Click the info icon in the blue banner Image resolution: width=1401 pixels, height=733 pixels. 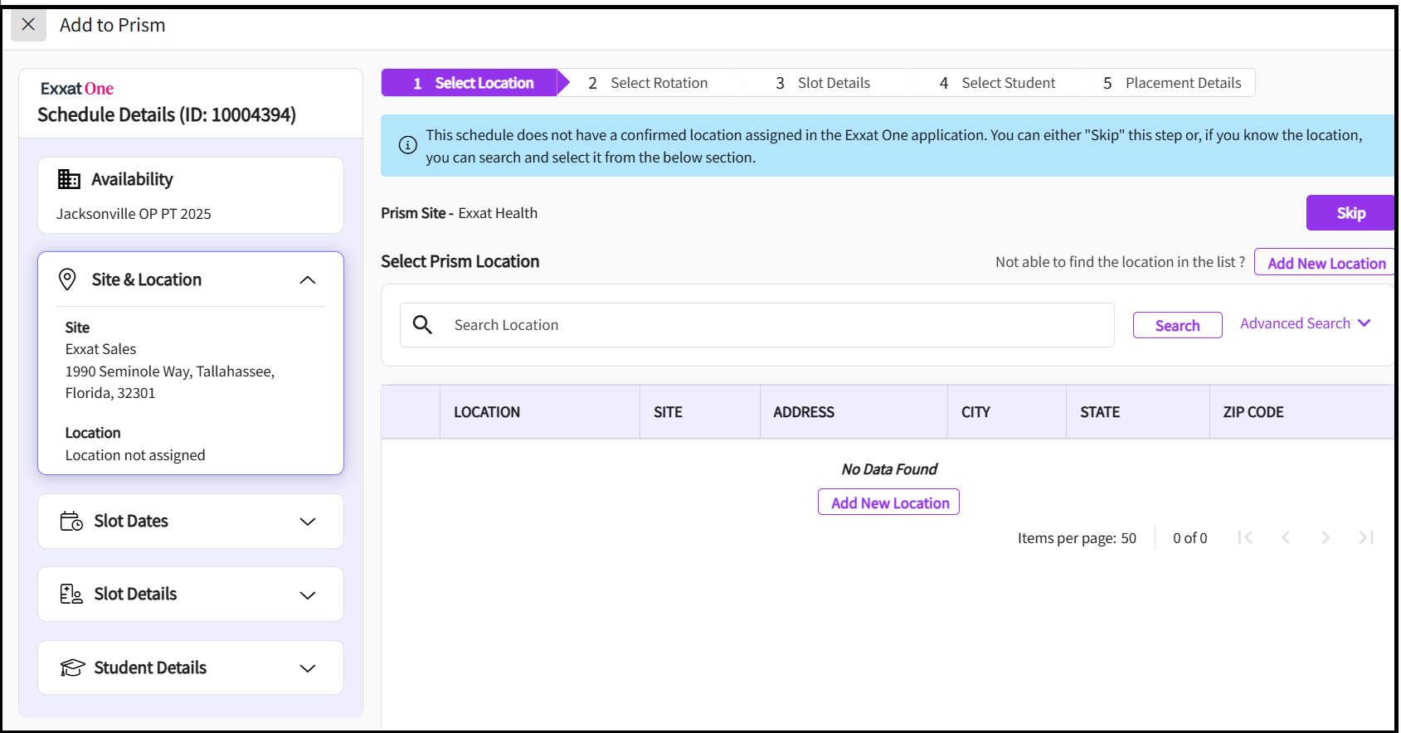tap(408, 145)
